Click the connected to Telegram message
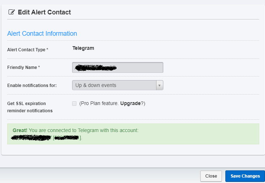This screenshot has height=183, width=265. tap(84, 130)
